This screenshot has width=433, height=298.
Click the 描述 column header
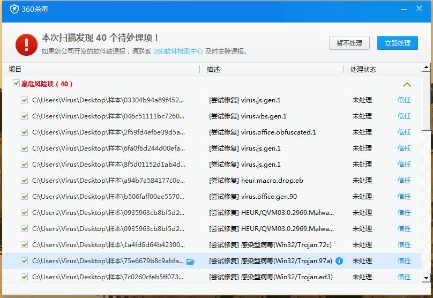coord(213,69)
